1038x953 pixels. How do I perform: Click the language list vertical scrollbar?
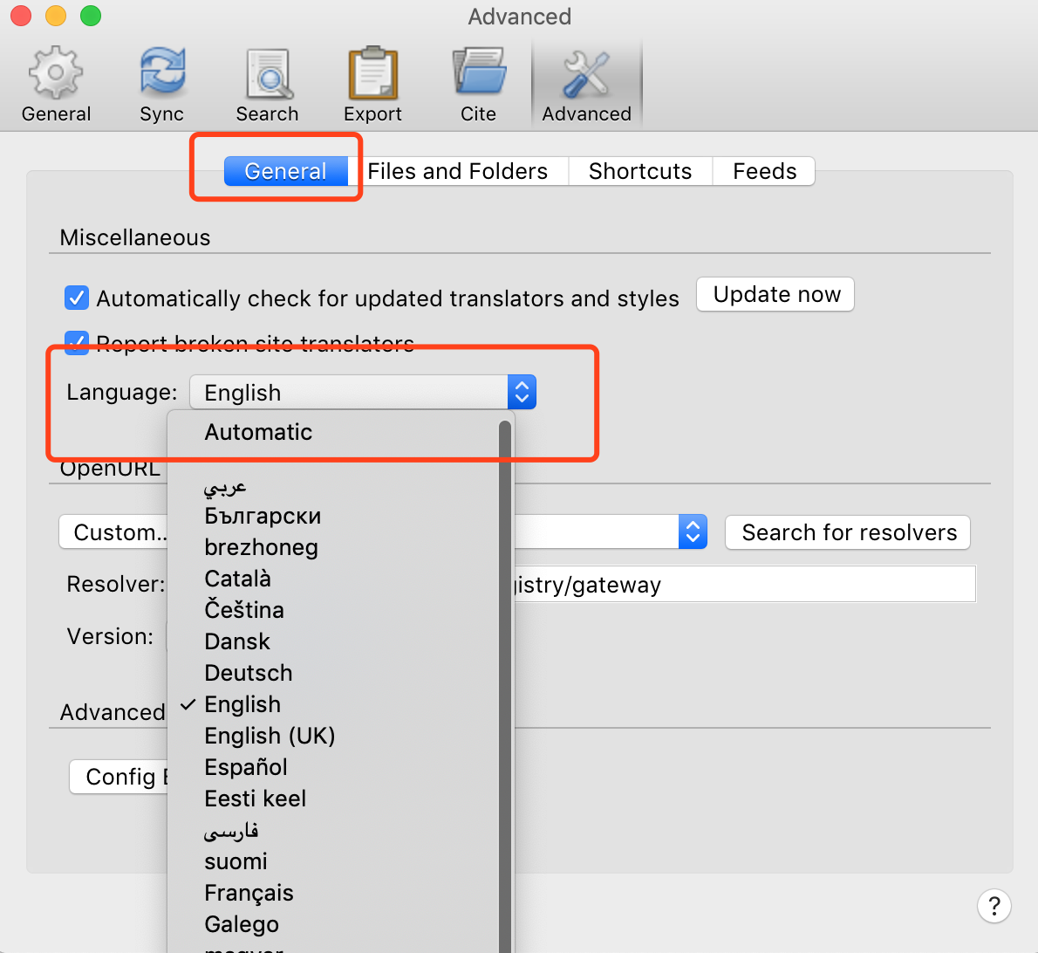(505, 686)
